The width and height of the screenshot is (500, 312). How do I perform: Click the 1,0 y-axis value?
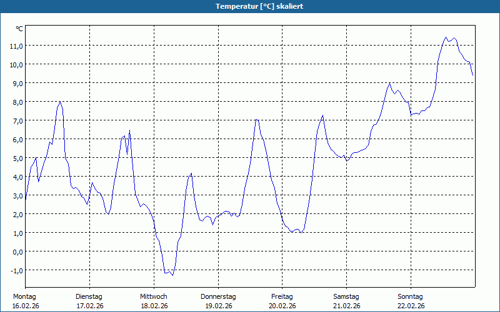(x=17, y=233)
